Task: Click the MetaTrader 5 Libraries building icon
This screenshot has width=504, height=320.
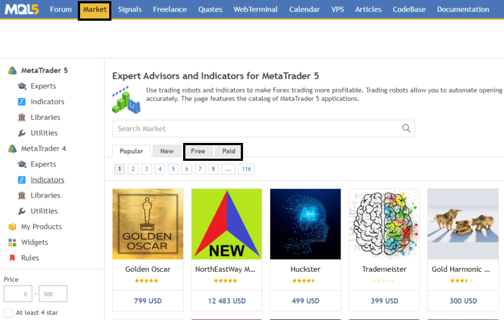Action: (21, 117)
